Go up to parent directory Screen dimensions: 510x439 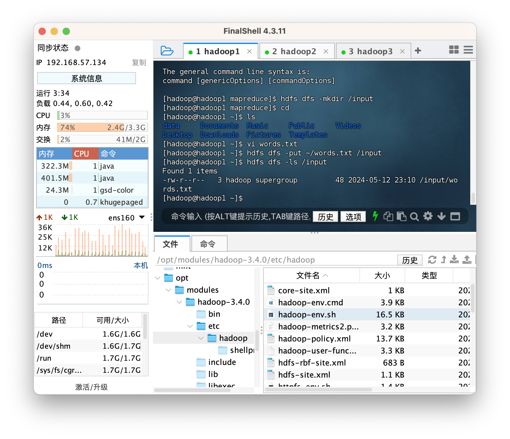pyautogui.click(x=443, y=260)
